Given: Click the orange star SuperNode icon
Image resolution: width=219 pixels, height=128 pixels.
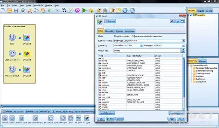Looking at the screenshot, I should point(99,10).
